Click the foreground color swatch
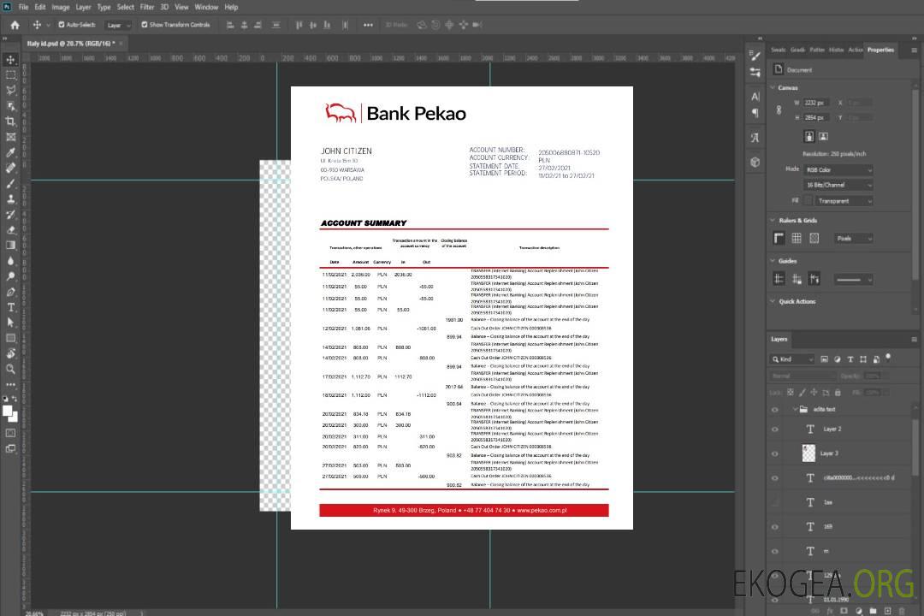Image resolution: width=924 pixels, height=616 pixels. (x=8, y=412)
